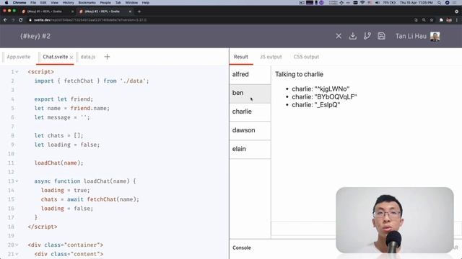The height and width of the screenshot is (259, 462).
Task: Bookmark this page with star icon
Action: pyautogui.click(x=432, y=20)
